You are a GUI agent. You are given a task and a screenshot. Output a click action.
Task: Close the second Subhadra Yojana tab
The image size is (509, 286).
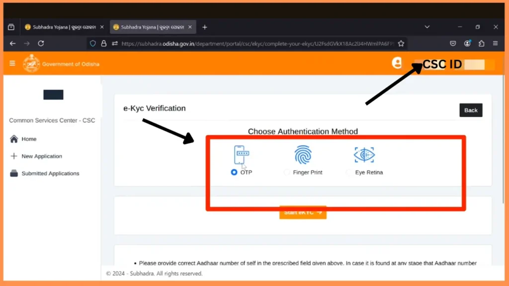tap(190, 27)
